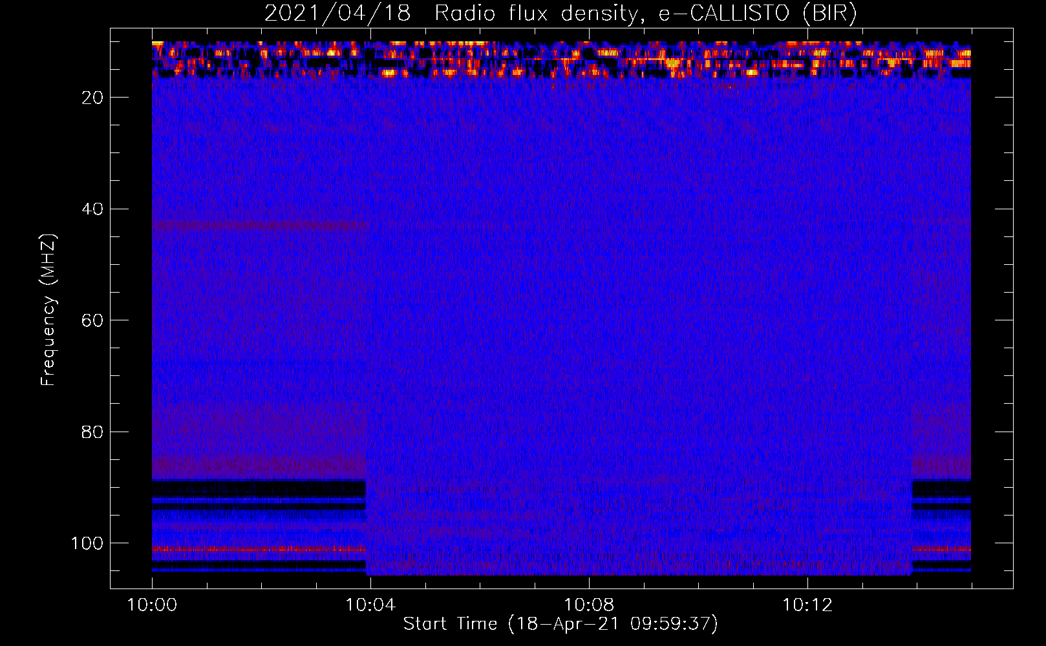
Task: Click the 40 frequency tick label
Action: [x=93, y=209]
